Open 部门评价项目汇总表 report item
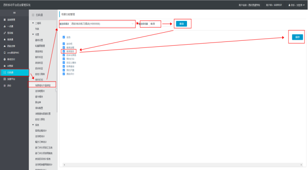Screen dimensions: 308x170 [x=44, y=148]
